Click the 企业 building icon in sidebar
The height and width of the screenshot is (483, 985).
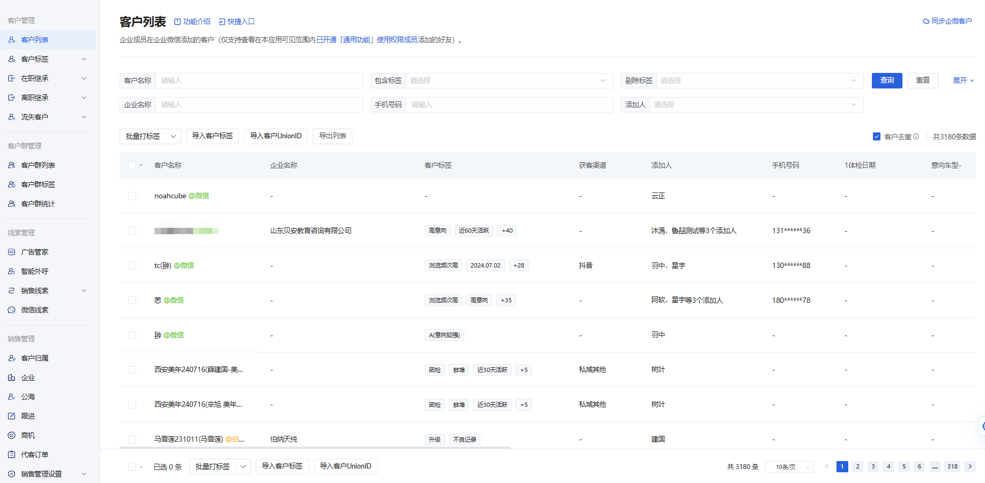click(x=12, y=377)
